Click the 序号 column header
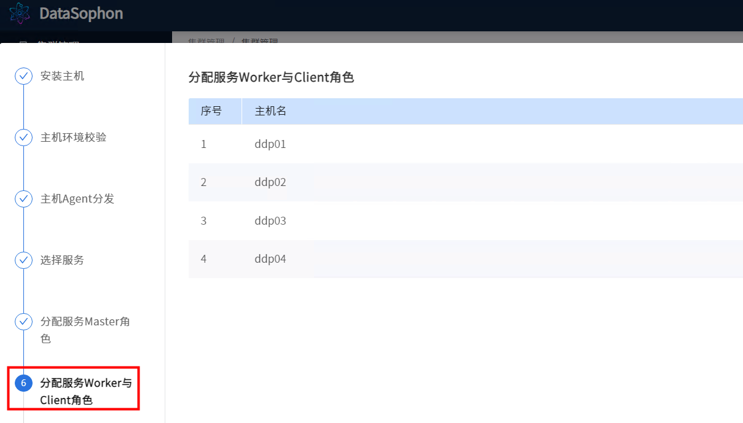This screenshot has width=743, height=423. point(211,111)
